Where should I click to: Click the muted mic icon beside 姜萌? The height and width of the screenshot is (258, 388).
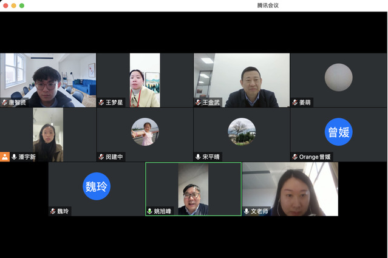[295, 103]
